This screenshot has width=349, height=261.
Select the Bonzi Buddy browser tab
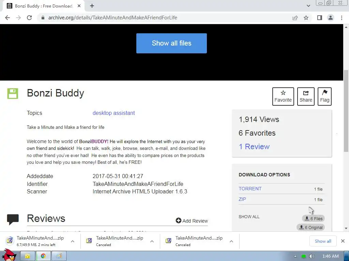point(43,6)
